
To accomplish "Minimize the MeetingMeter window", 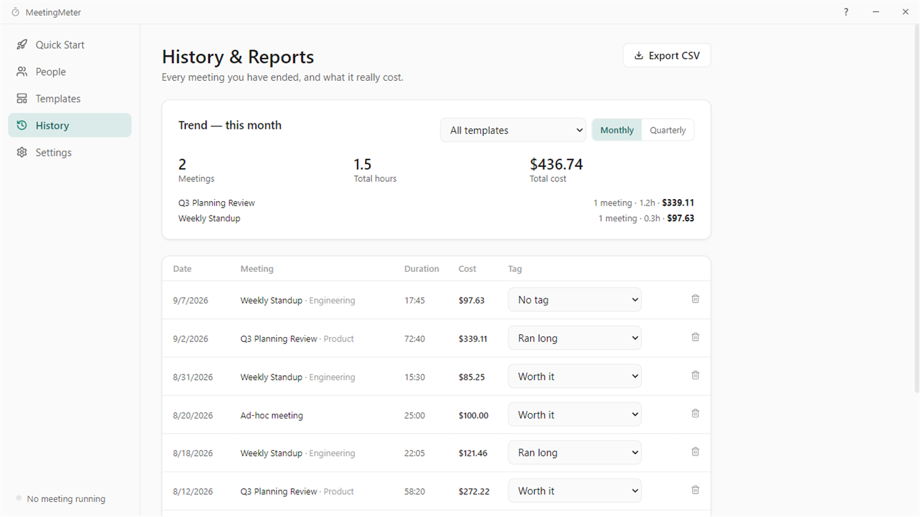I will (x=876, y=12).
